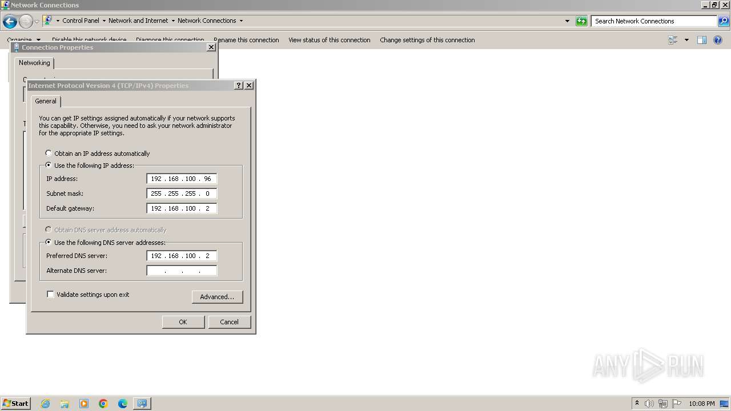Open more view options dropdown
731x411 pixels.
click(686, 40)
